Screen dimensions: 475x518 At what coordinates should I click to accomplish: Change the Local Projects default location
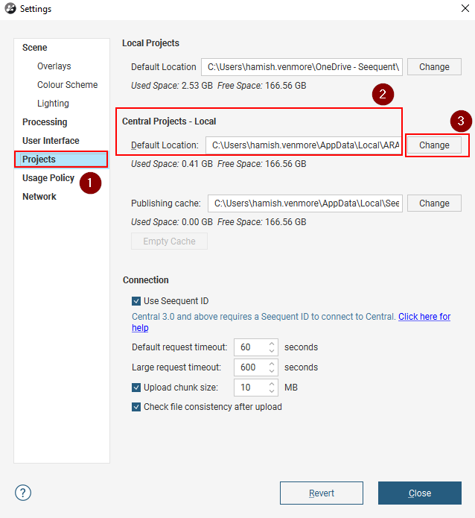coord(434,67)
